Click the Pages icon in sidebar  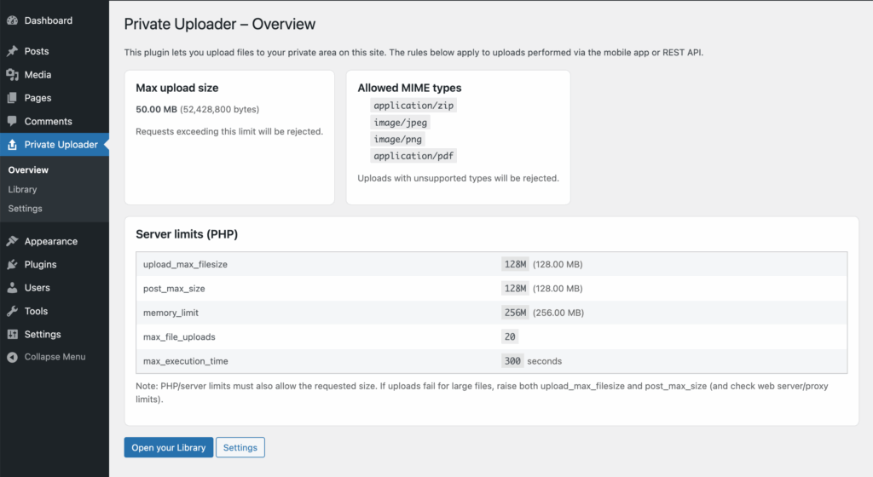click(x=12, y=98)
